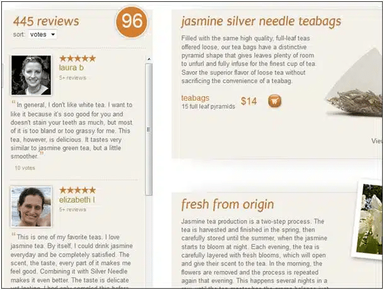This screenshot has height=290, width=384.
Task: Click the 445 reviews heading
Action: pyautogui.click(x=46, y=21)
